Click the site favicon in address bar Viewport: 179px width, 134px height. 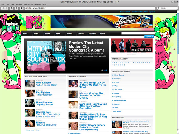point(26,8)
